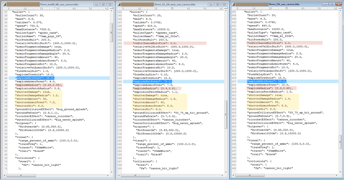Click line number 46 in 75mm_kwk40 window
The width and height of the screenshot is (344, 180).
pyautogui.click(x=6, y=78)
